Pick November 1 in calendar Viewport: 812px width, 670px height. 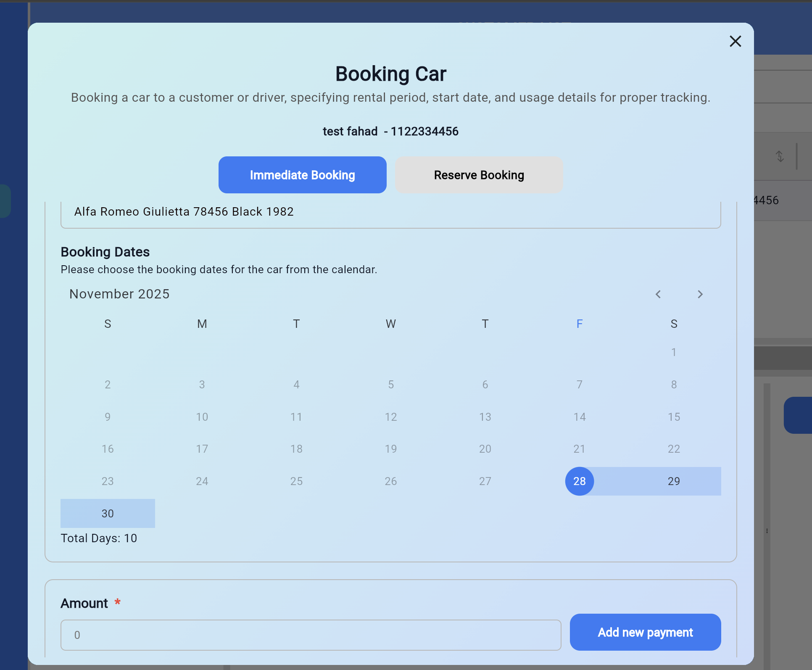pyautogui.click(x=674, y=352)
